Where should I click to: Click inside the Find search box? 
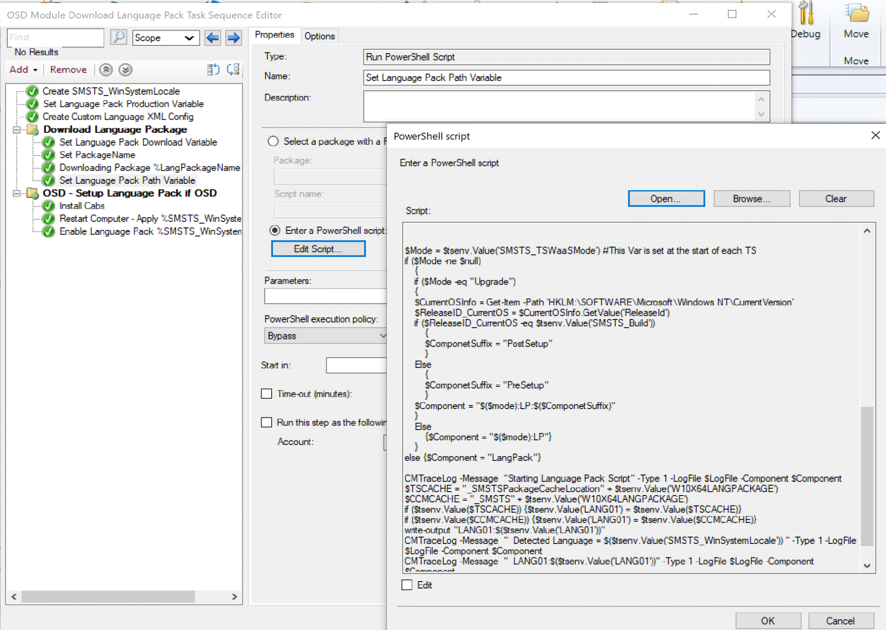pos(55,37)
